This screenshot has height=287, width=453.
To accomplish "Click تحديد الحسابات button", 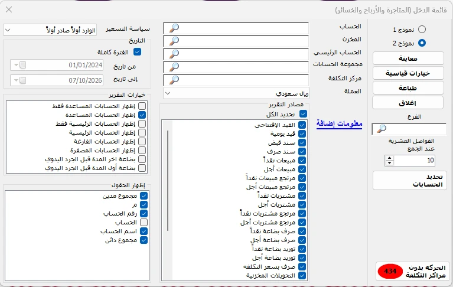I will (410, 181).
